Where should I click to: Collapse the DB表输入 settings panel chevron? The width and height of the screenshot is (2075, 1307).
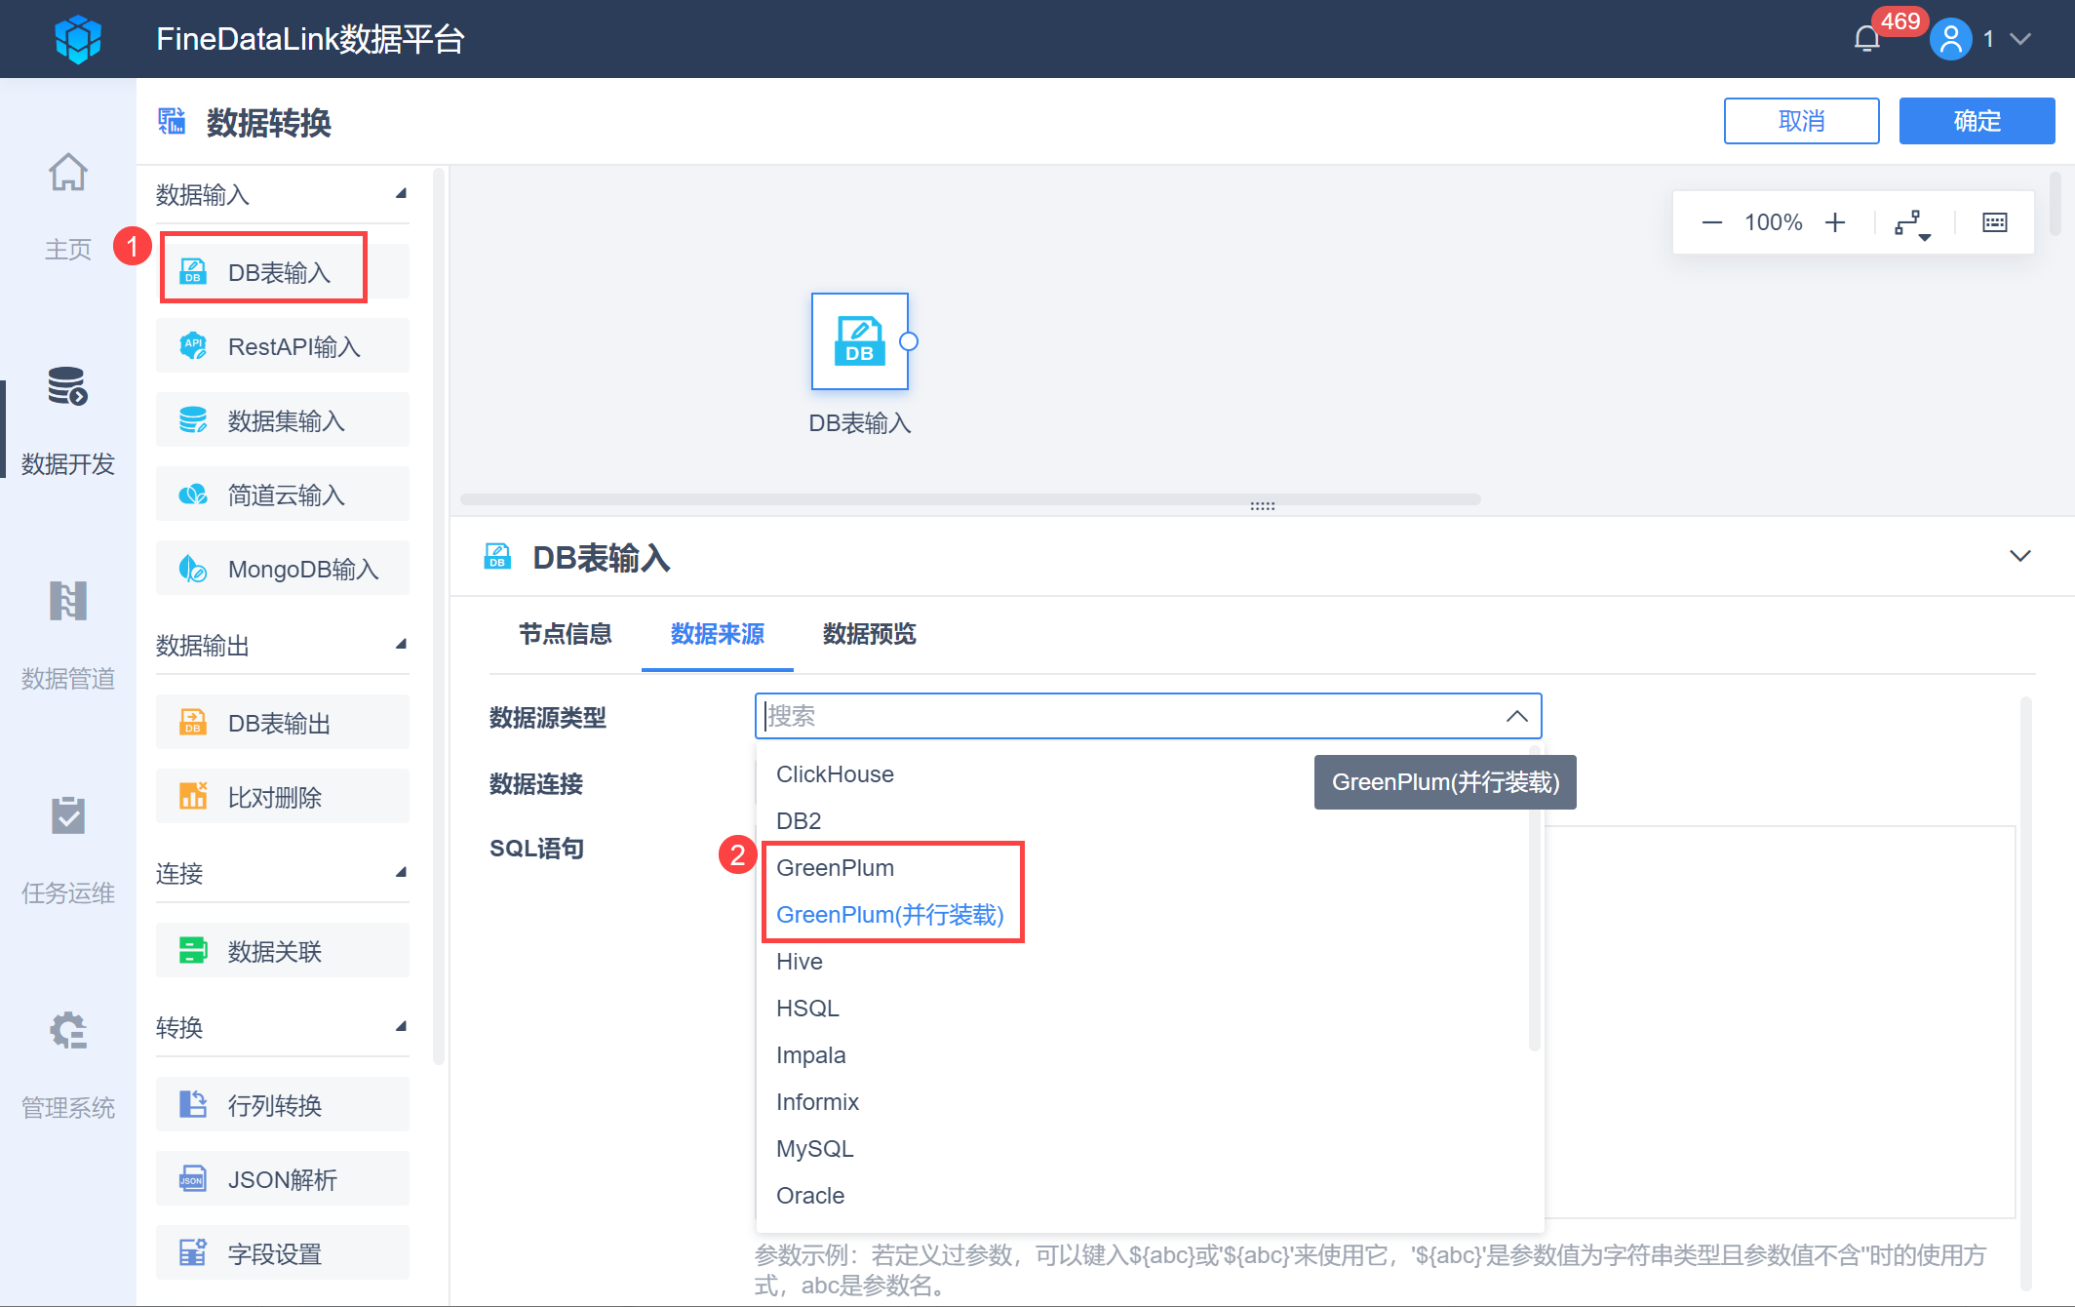tap(2019, 556)
